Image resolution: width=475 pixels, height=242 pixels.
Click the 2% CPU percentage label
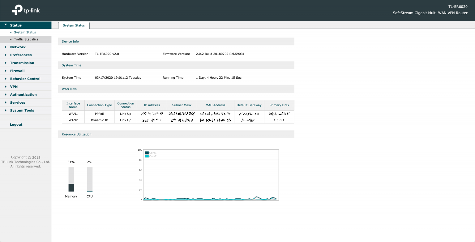pyautogui.click(x=90, y=162)
